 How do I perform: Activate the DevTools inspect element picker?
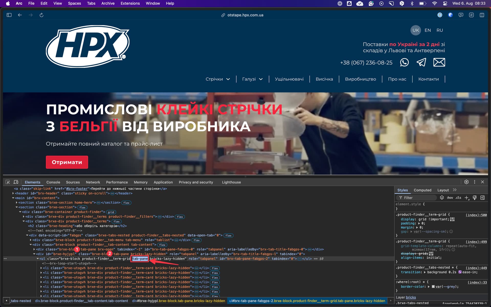point(8,182)
